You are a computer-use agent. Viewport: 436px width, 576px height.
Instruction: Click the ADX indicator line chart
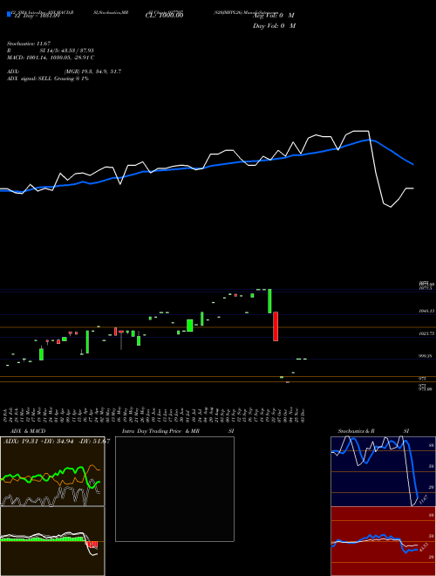52,471
